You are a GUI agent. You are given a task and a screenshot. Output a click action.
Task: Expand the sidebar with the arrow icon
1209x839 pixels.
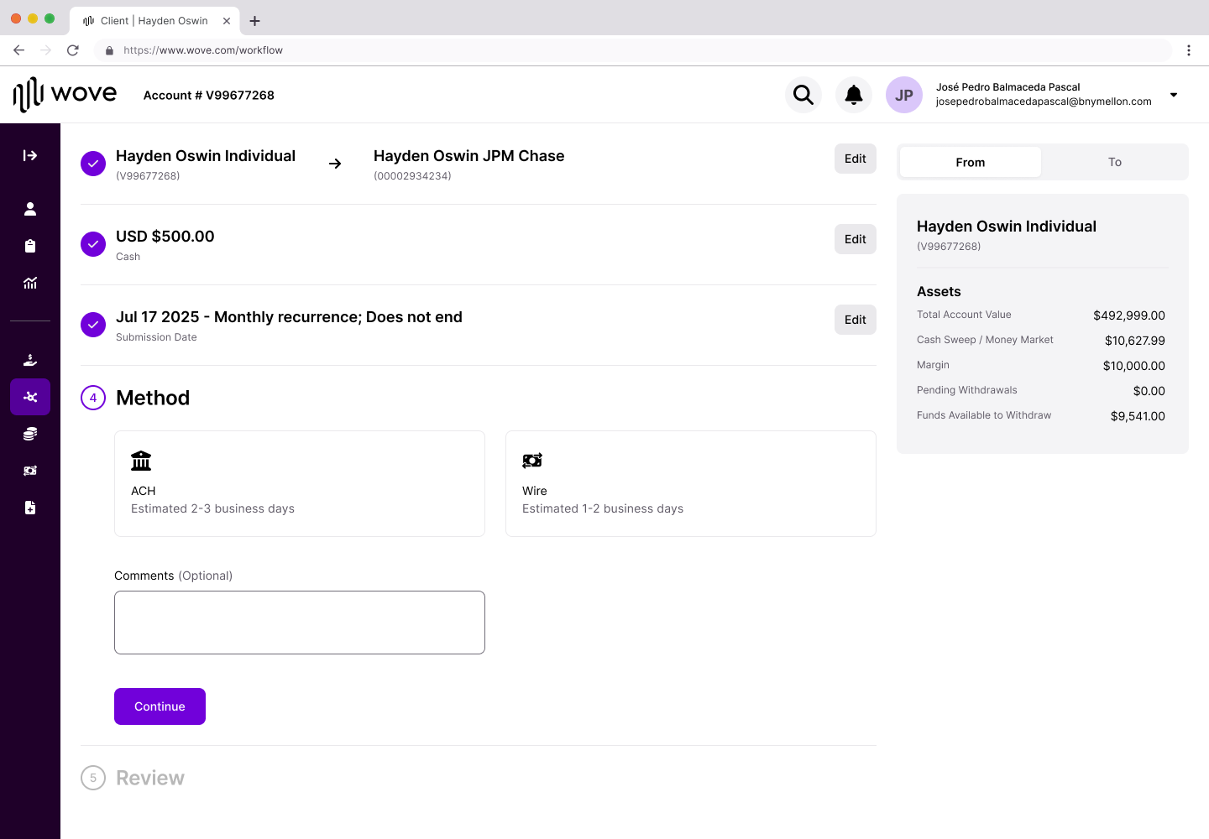coord(30,155)
